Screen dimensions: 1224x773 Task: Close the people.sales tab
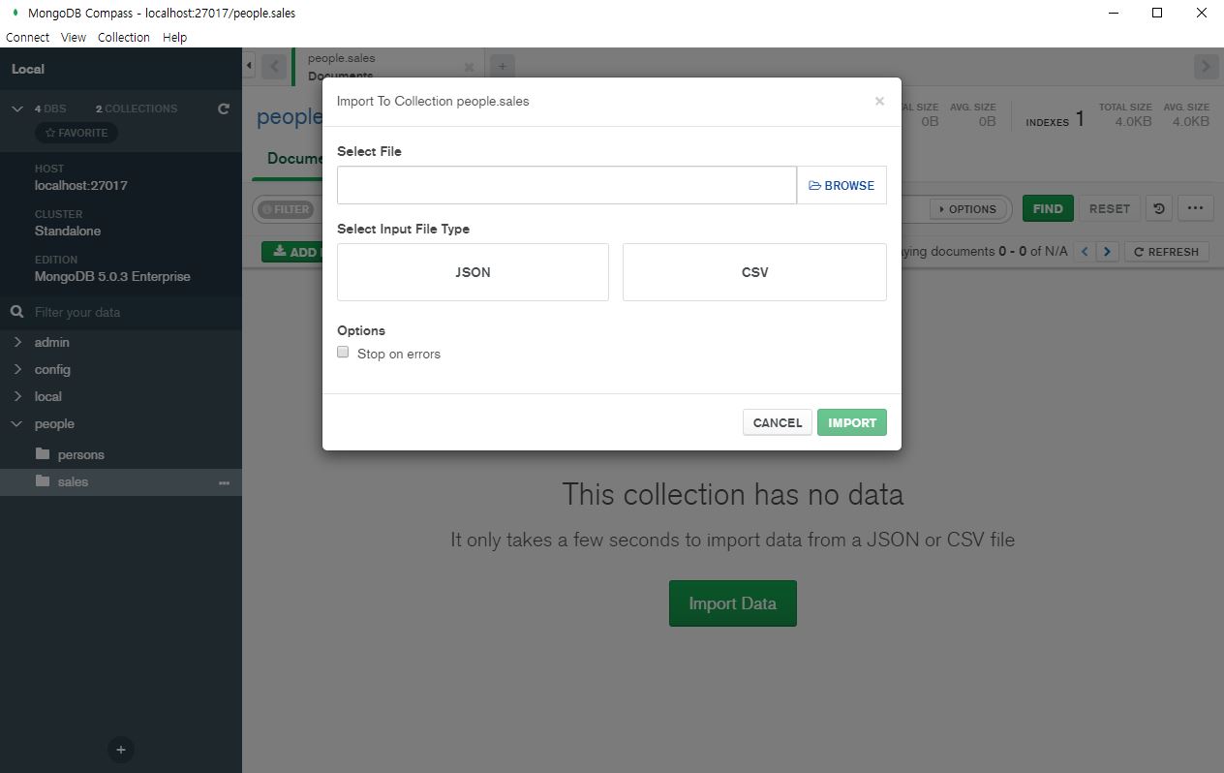tap(470, 67)
